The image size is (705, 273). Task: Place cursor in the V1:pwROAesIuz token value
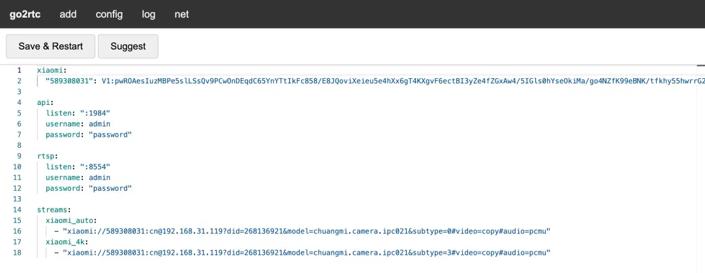pos(403,81)
